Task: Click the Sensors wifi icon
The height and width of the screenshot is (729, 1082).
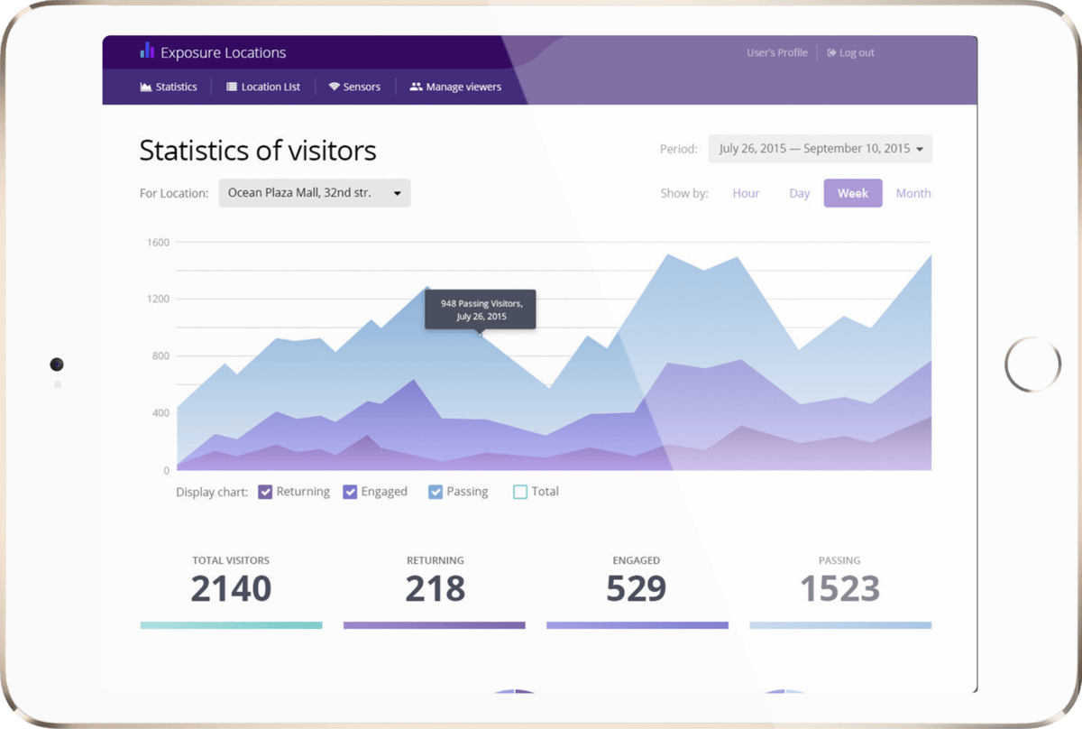Action: [334, 88]
